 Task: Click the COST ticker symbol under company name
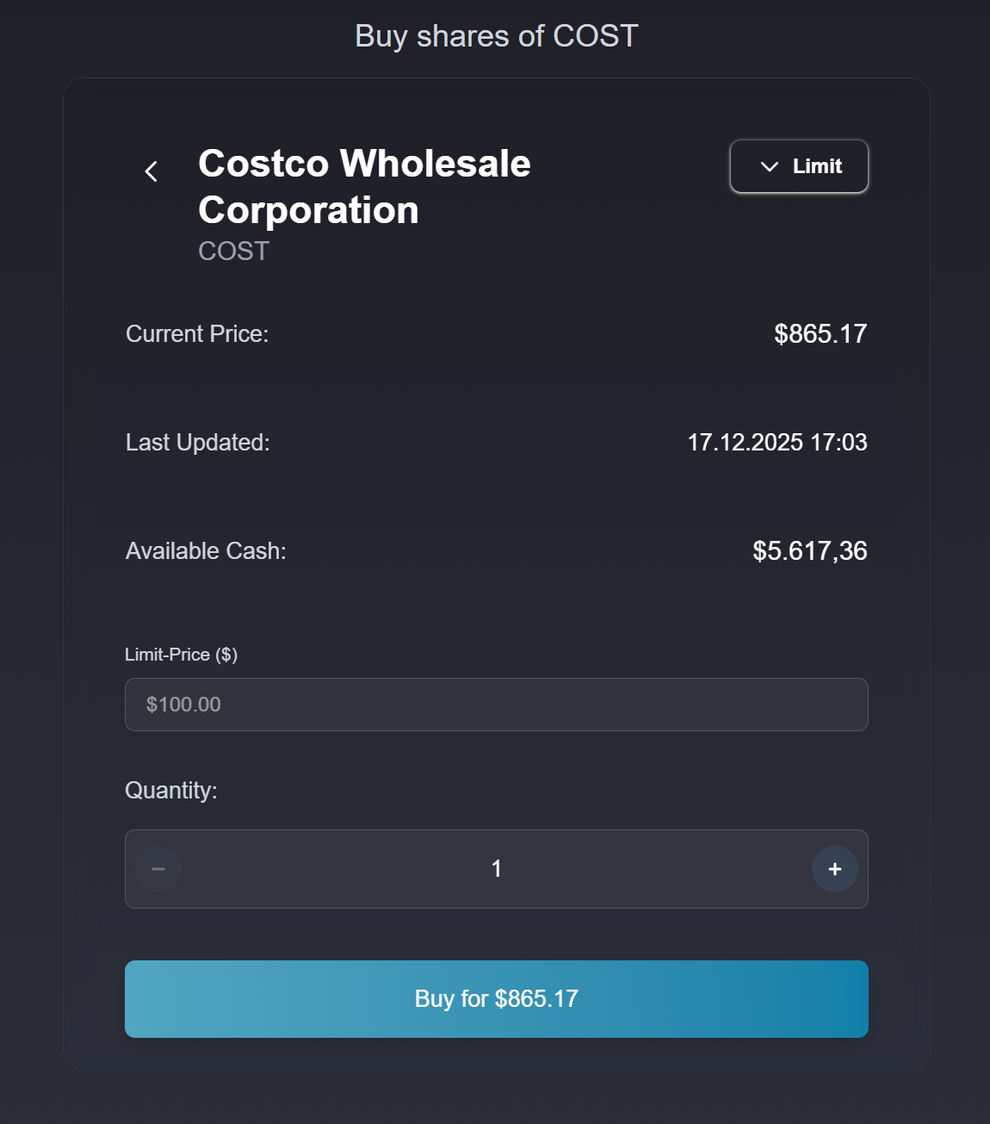[x=233, y=252]
